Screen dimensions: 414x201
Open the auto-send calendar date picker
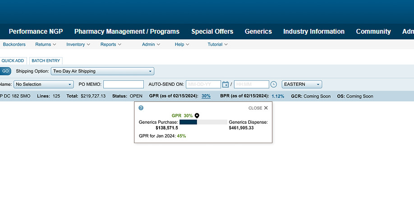pyautogui.click(x=225, y=84)
